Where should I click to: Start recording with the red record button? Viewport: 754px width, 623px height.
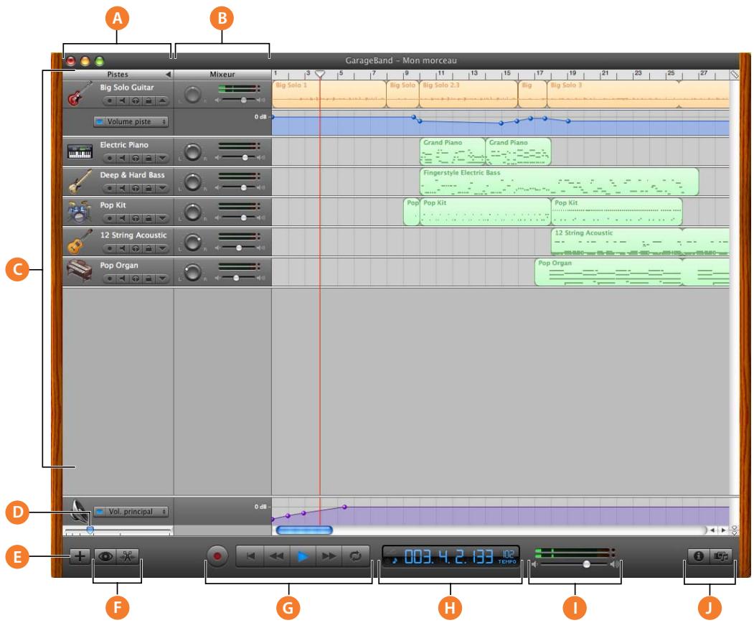click(217, 556)
